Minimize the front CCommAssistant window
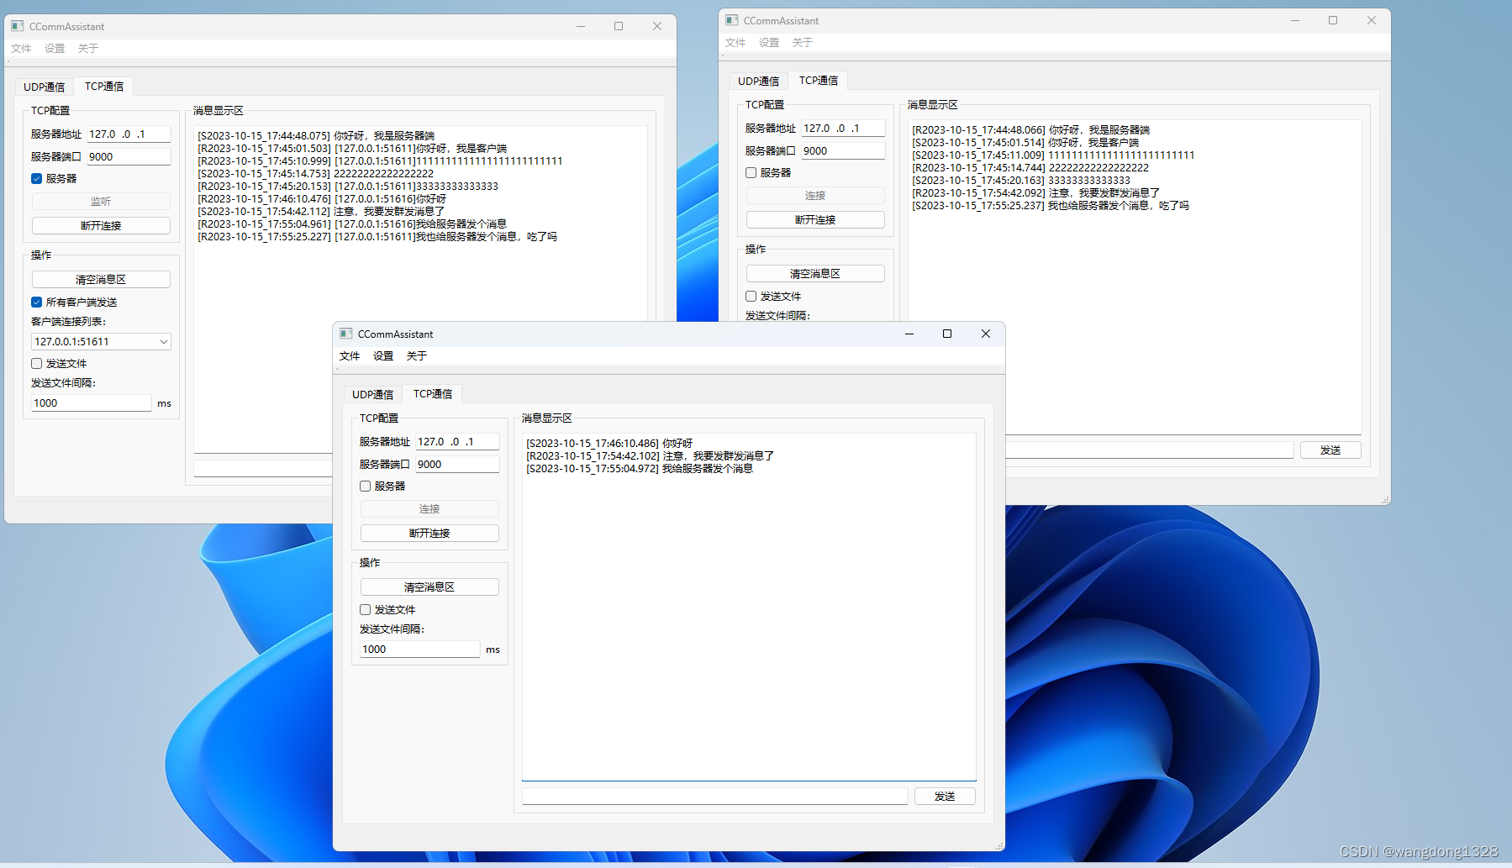Image resolution: width=1512 pixels, height=868 pixels. tap(909, 334)
